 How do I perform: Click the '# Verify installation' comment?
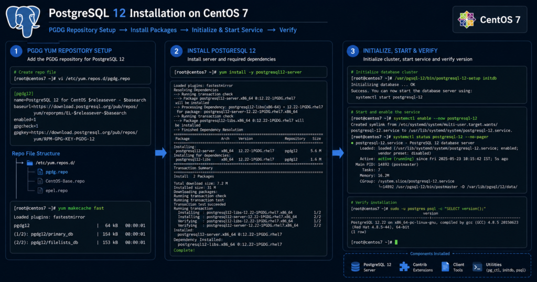[374, 202]
